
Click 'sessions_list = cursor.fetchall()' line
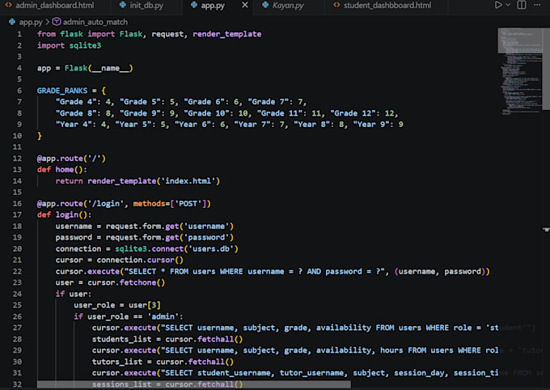tap(167, 384)
